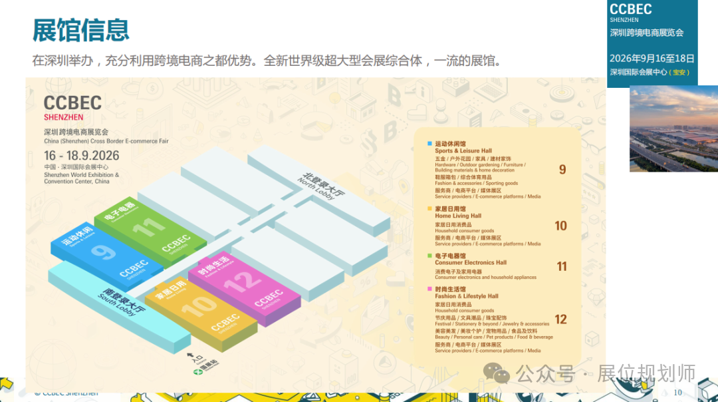
Task: Click the page number 10 in the slide corner
Action: [677, 393]
